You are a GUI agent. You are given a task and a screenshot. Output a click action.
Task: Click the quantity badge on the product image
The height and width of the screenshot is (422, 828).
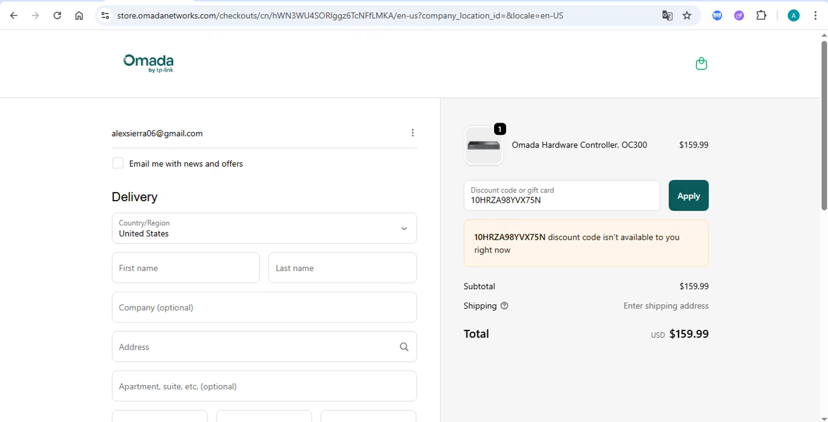[x=500, y=129]
